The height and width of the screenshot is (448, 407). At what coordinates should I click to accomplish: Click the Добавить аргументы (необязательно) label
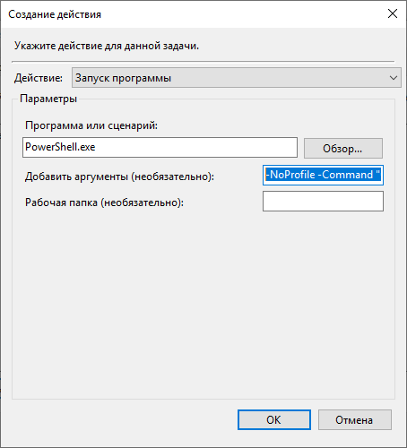point(119,177)
